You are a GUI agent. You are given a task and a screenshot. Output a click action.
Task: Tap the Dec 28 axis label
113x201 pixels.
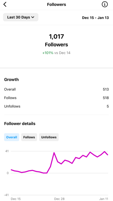(59, 199)
